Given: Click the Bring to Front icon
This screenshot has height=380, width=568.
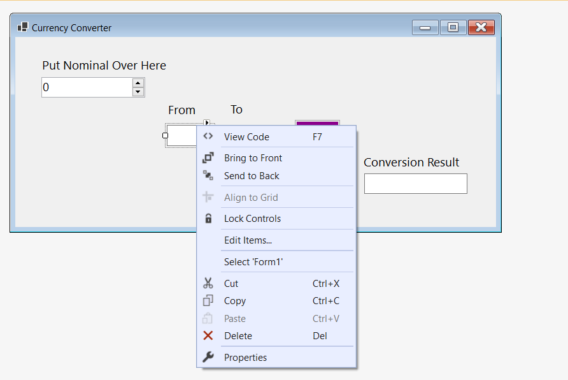Looking at the screenshot, I should pyautogui.click(x=208, y=157).
